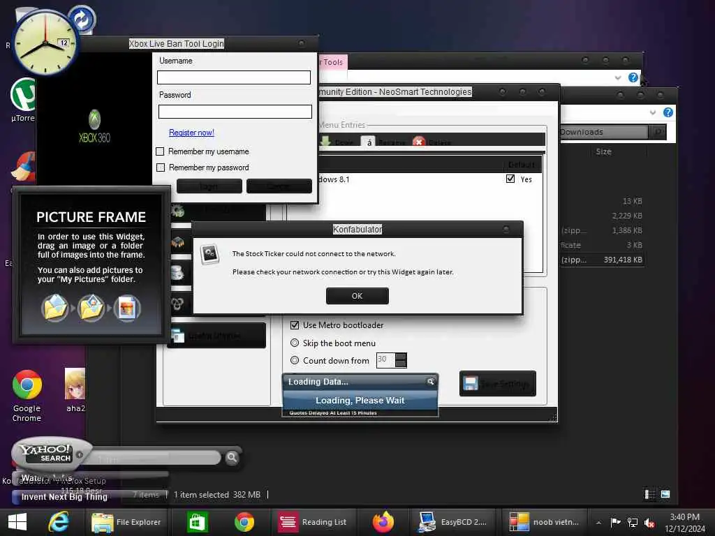
Task: Open the Google Chrome desktop shortcut
Action: tap(27, 395)
